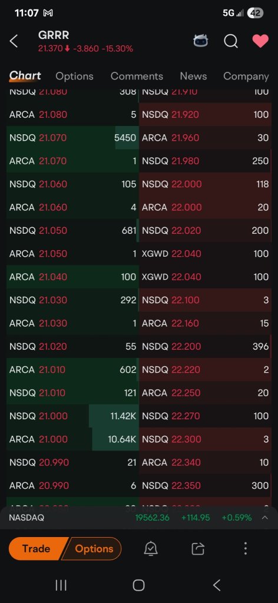Open the News tab

point(193,76)
